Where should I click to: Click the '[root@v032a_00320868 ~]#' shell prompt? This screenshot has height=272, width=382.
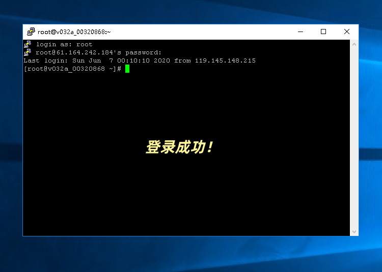pos(72,69)
